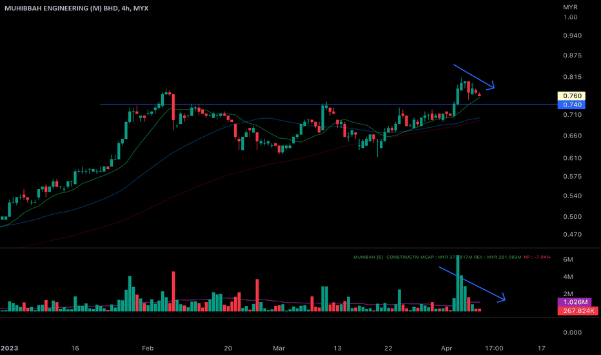This screenshot has width=601, height=355.
Task: Click the 0.000 label on the lower axis
Action: pos(572,333)
